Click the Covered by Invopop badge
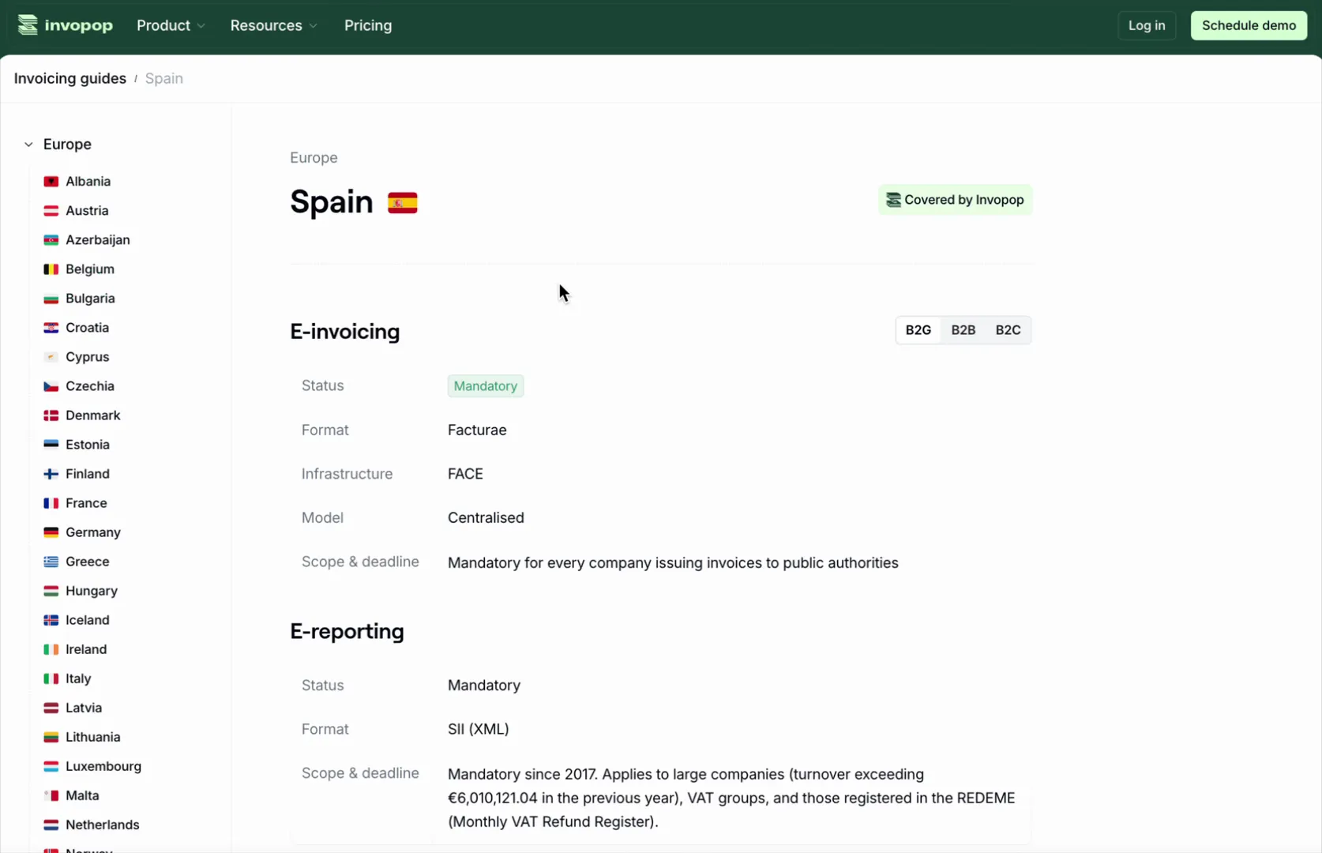This screenshot has width=1322, height=853. 955,200
